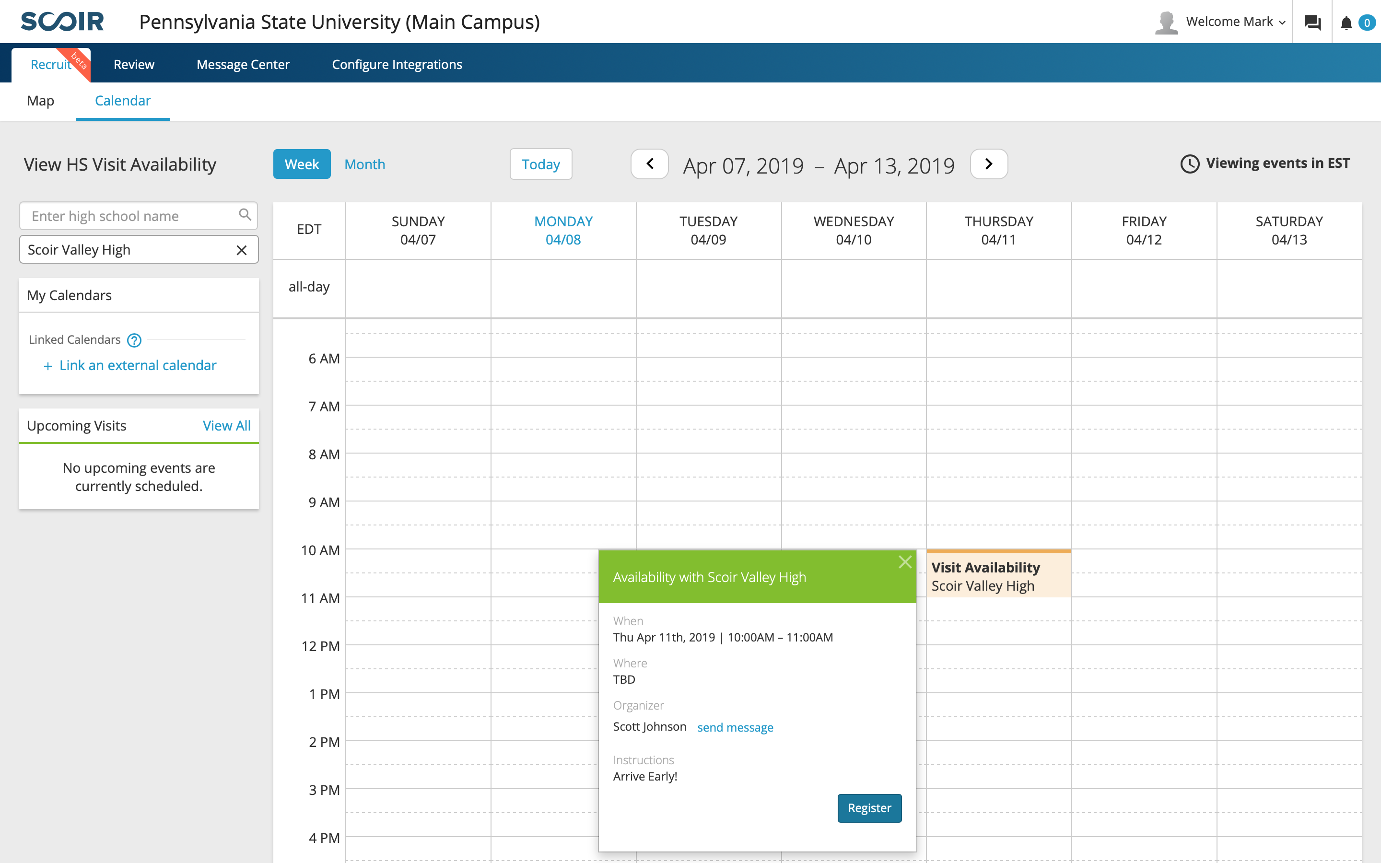Click Viewing events in EST text
Image resolution: width=1381 pixels, height=863 pixels.
[x=1278, y=163]
